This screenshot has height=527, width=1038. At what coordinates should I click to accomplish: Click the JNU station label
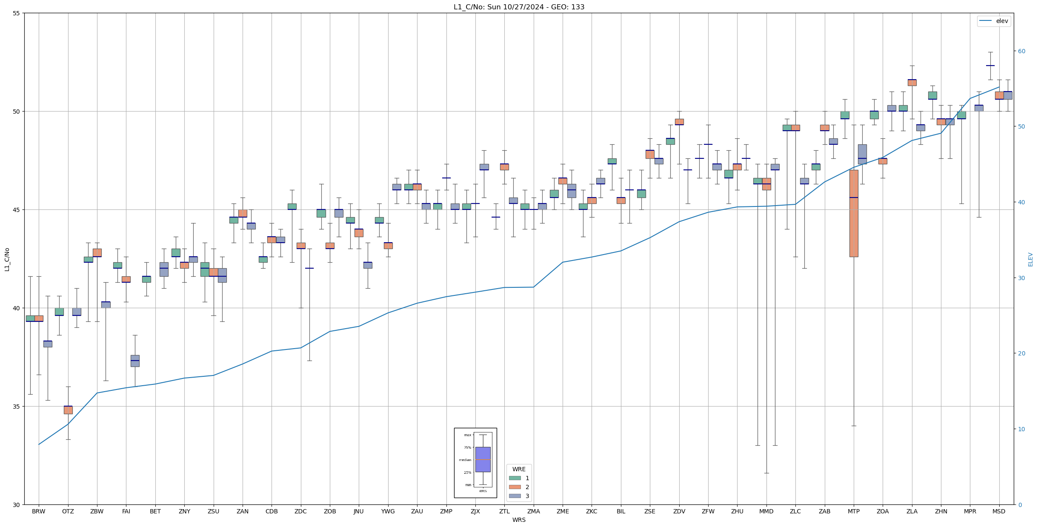[359, 511]
